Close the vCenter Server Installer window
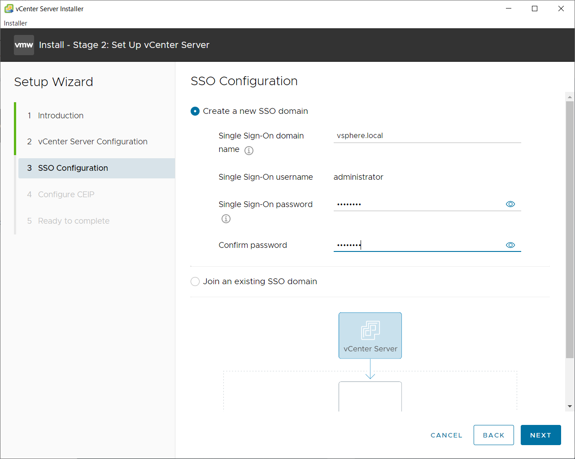The width and height of the screenshot is (575, 459). 561,9
